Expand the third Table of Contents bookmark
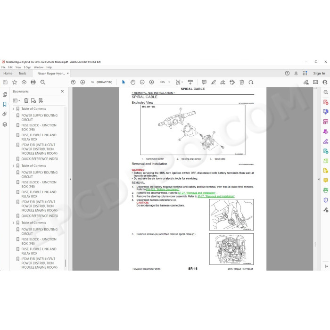Image resolution: width=330 pixels, height=330 pixels. coord(14,223)
